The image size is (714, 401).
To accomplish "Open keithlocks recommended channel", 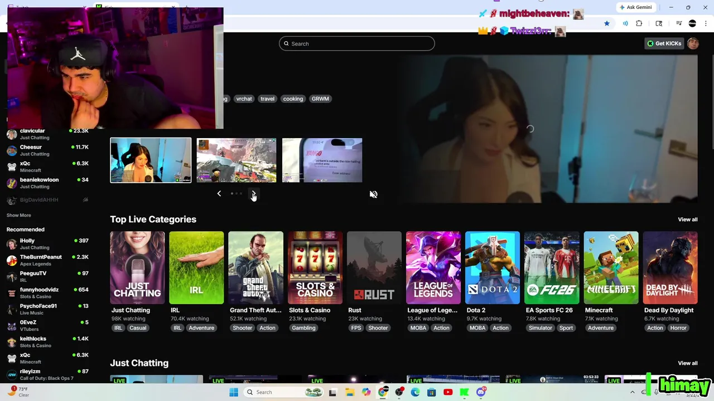I will 47,342.
